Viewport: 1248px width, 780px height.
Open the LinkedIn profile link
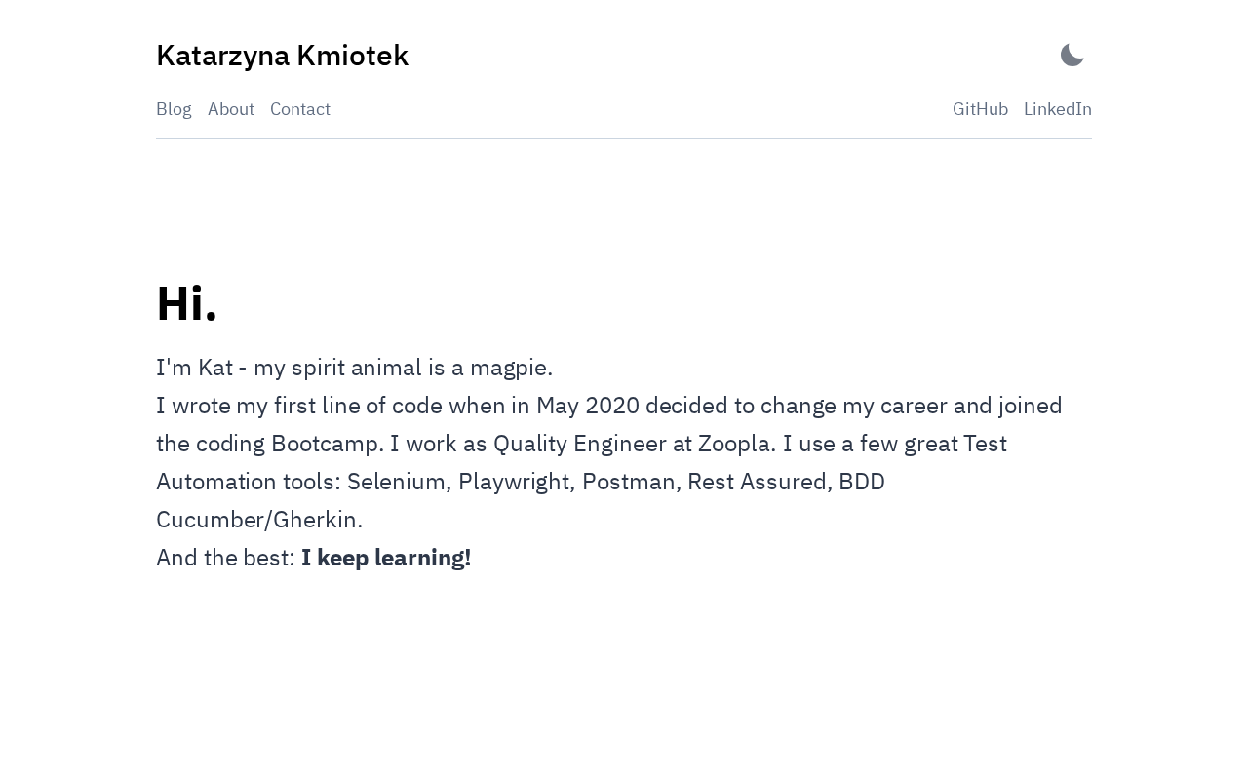coord(1058,109)
